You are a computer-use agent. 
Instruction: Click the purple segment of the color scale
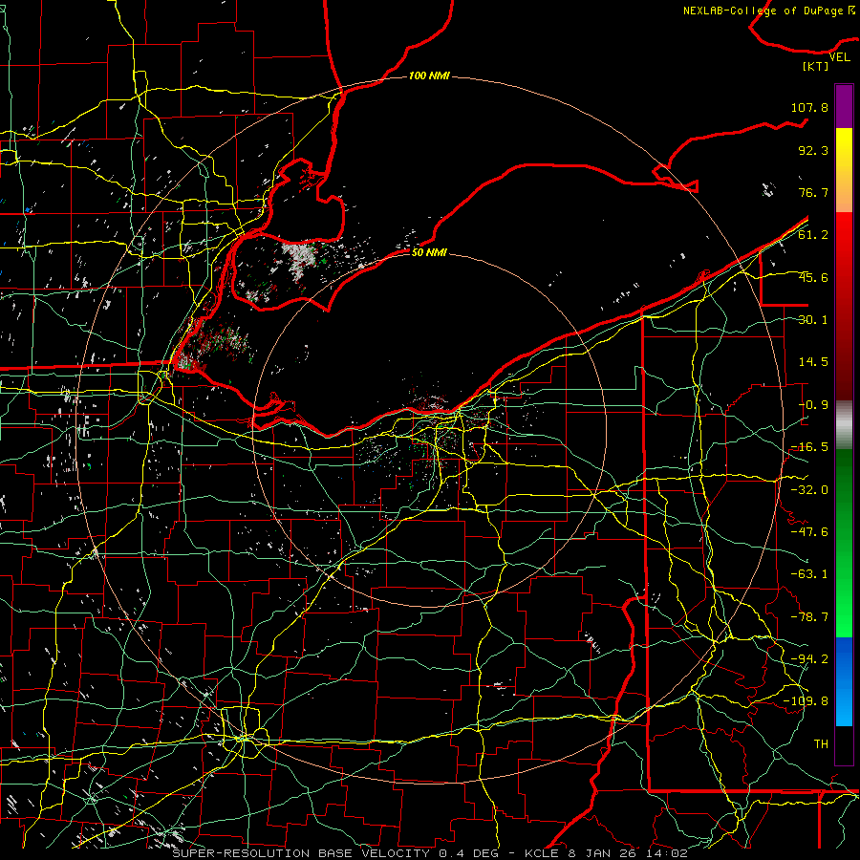pos(844,106)
